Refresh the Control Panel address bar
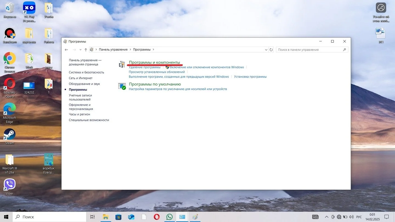The width and height of the screenshot is (395, 222). coord(271,50)
